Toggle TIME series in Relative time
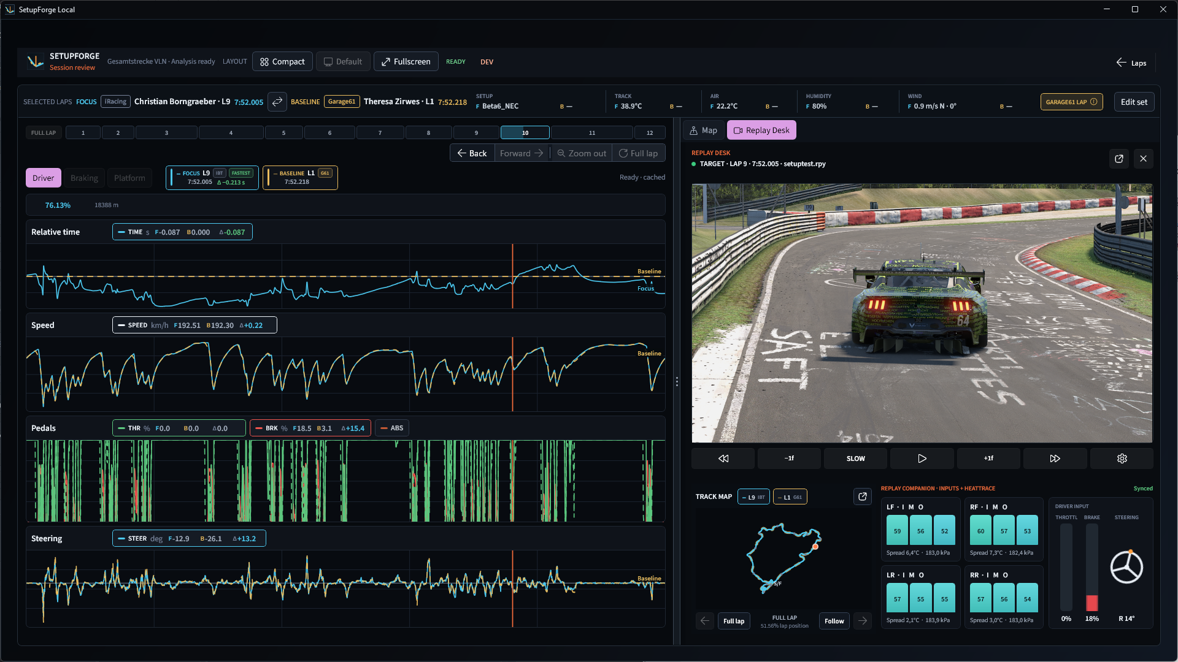Image resolution: width=1178 pixels, height=662 pixels. (182, 232)
